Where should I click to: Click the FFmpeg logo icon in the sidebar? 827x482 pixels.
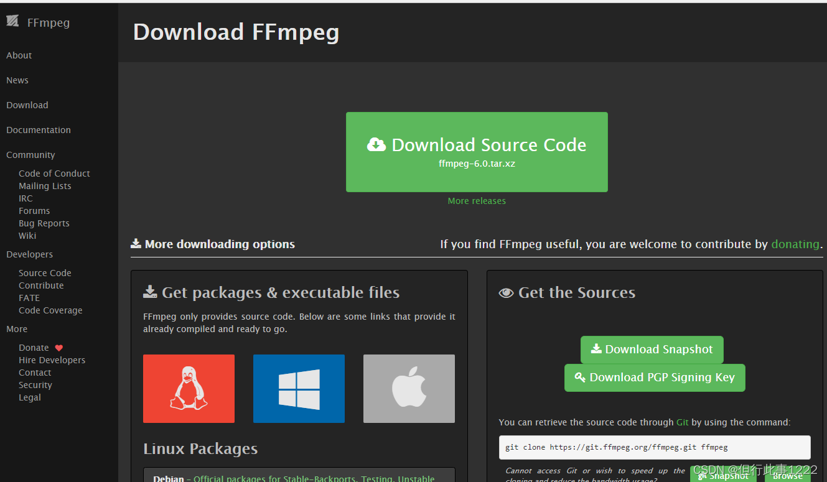pyautogui.click(x=12, y=21)
